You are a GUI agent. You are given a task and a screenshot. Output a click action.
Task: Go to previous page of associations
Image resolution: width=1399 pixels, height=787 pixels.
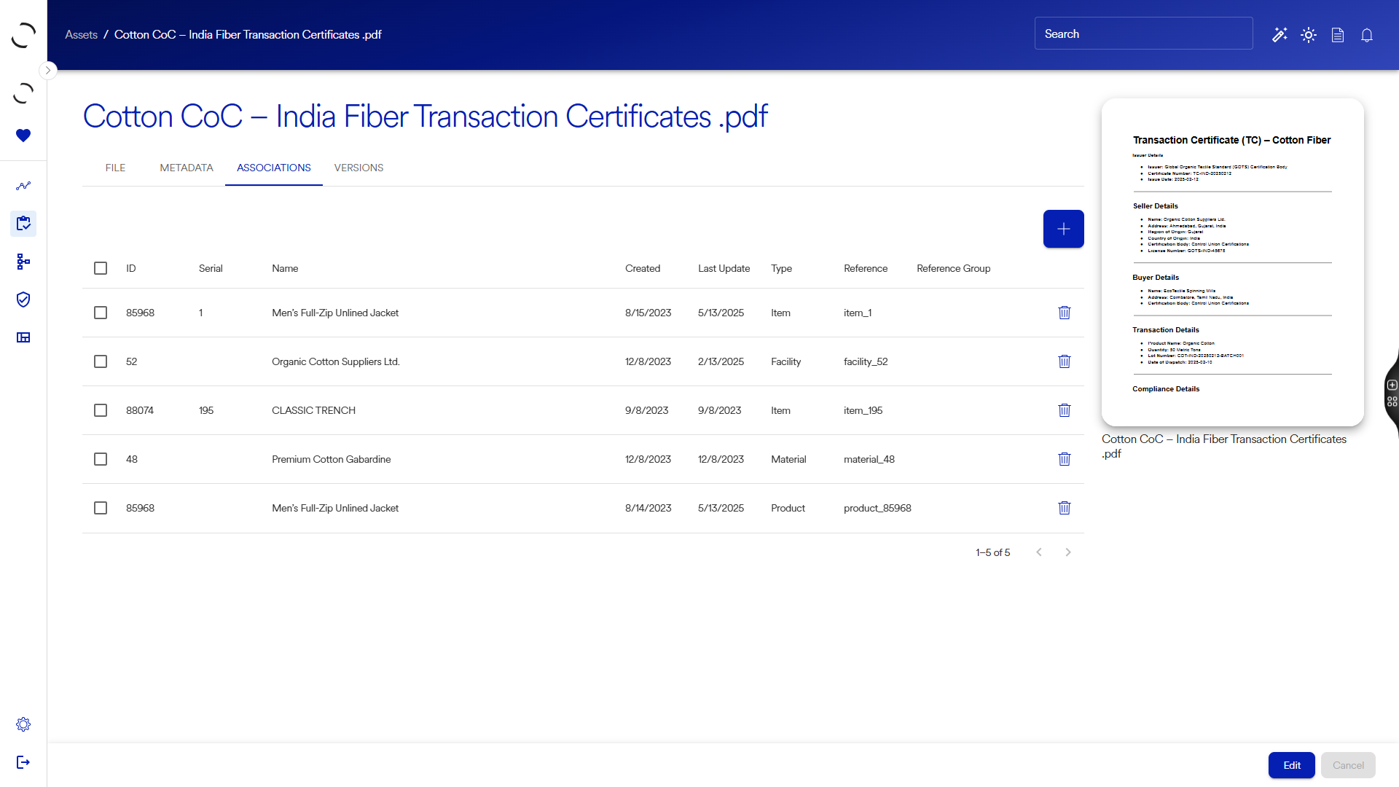1039,552
